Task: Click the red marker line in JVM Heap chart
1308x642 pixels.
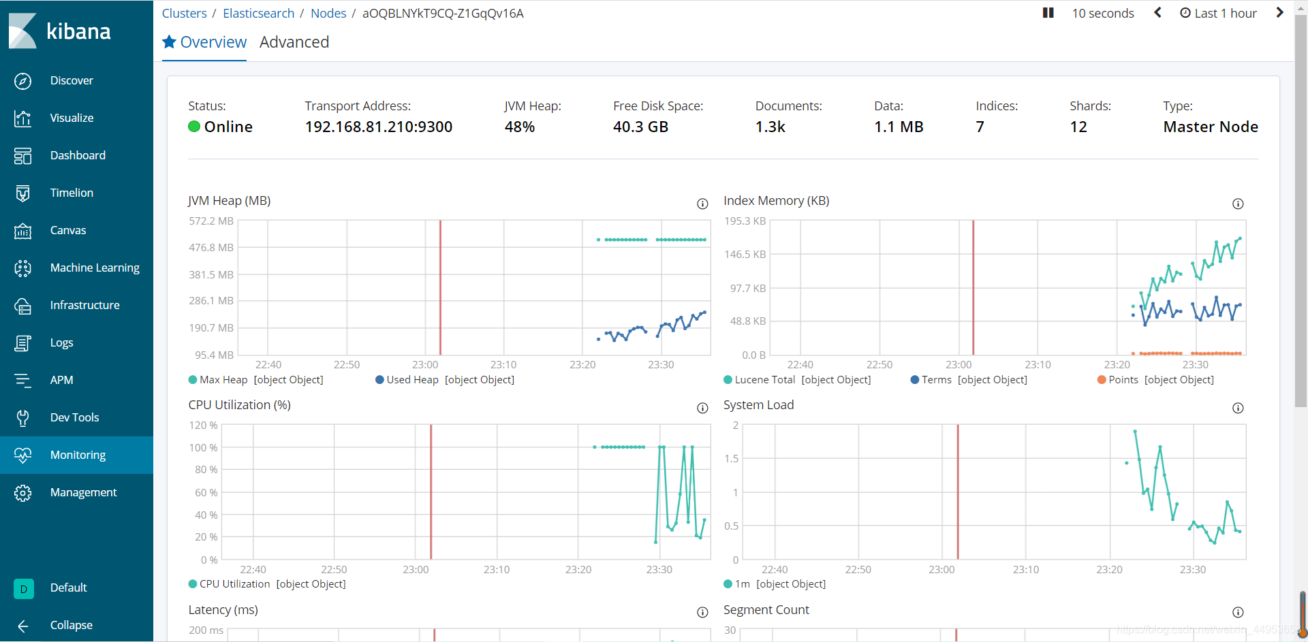Action: click(x=440, y=287)
